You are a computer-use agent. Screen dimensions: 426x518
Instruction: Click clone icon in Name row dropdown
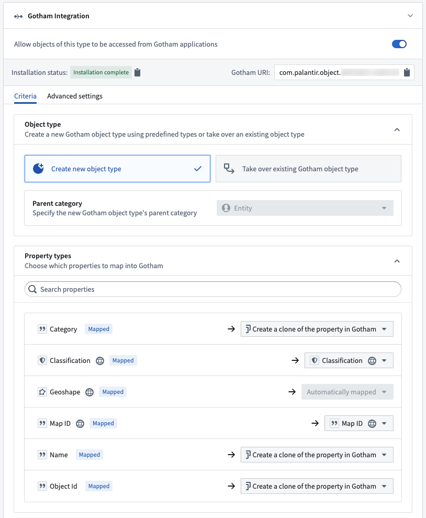248,455
